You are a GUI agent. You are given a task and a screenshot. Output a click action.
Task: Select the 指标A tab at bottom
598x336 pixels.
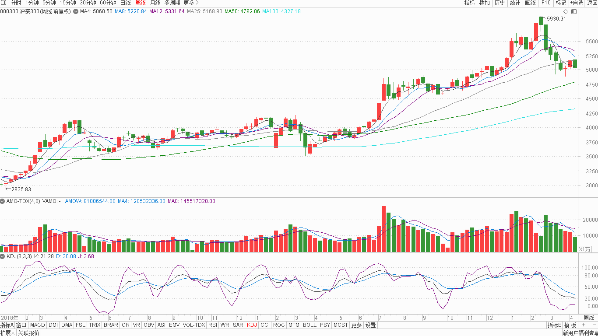click(7, 325)
